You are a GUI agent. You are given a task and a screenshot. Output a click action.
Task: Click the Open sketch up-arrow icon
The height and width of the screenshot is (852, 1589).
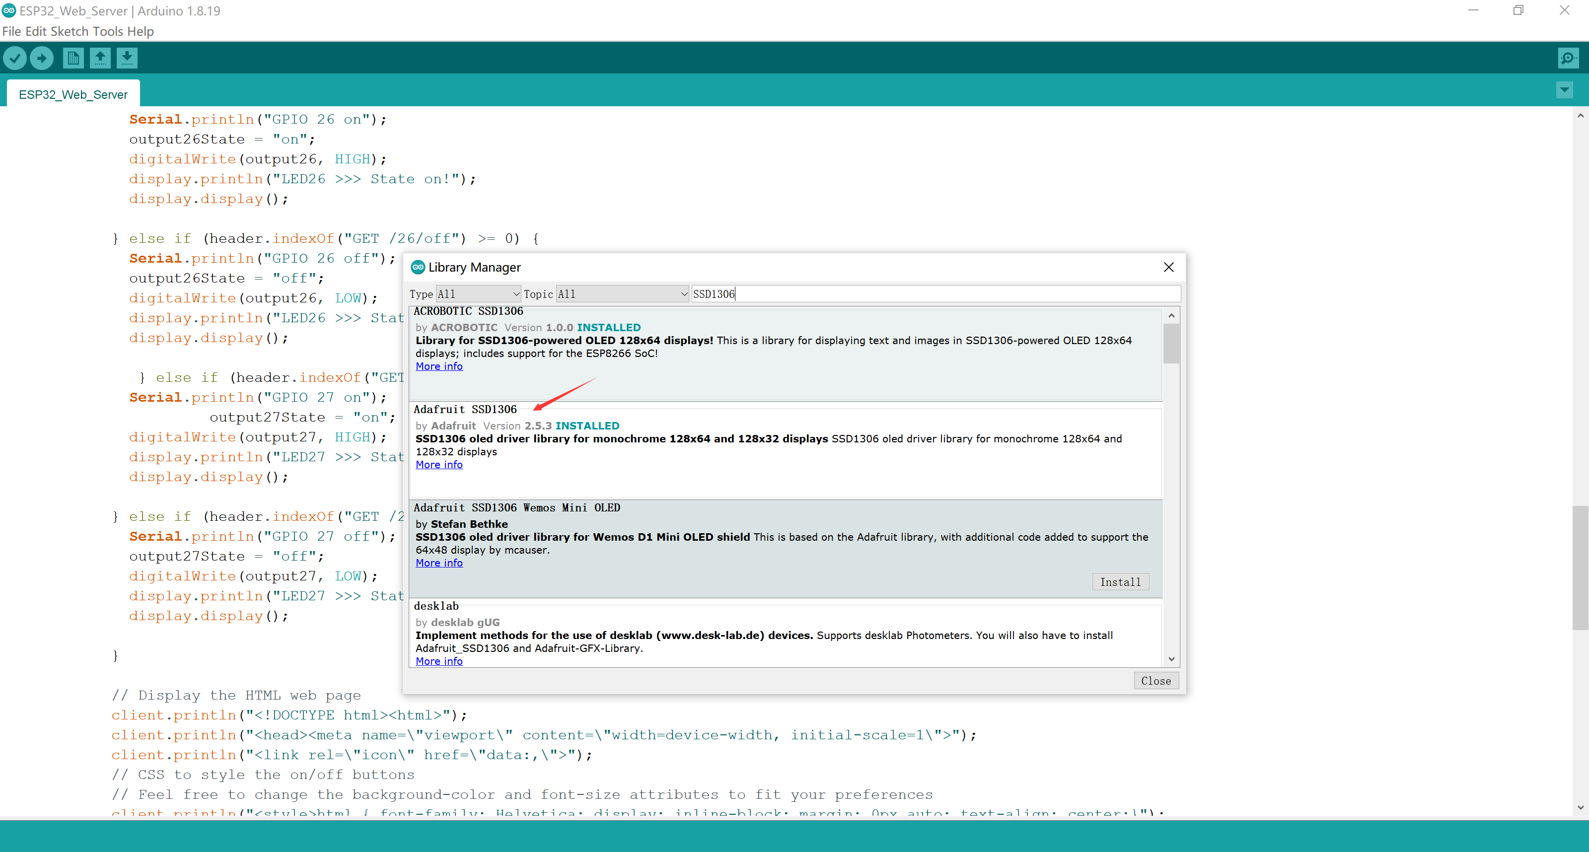pyautogui.click(x=100, y=58)
